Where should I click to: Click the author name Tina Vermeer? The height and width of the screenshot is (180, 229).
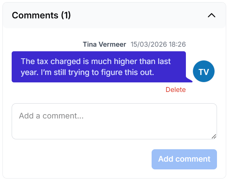(x=104, y=45)
